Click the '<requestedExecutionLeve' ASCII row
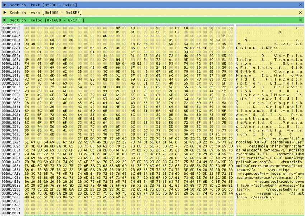 click(x=280, y=182)
